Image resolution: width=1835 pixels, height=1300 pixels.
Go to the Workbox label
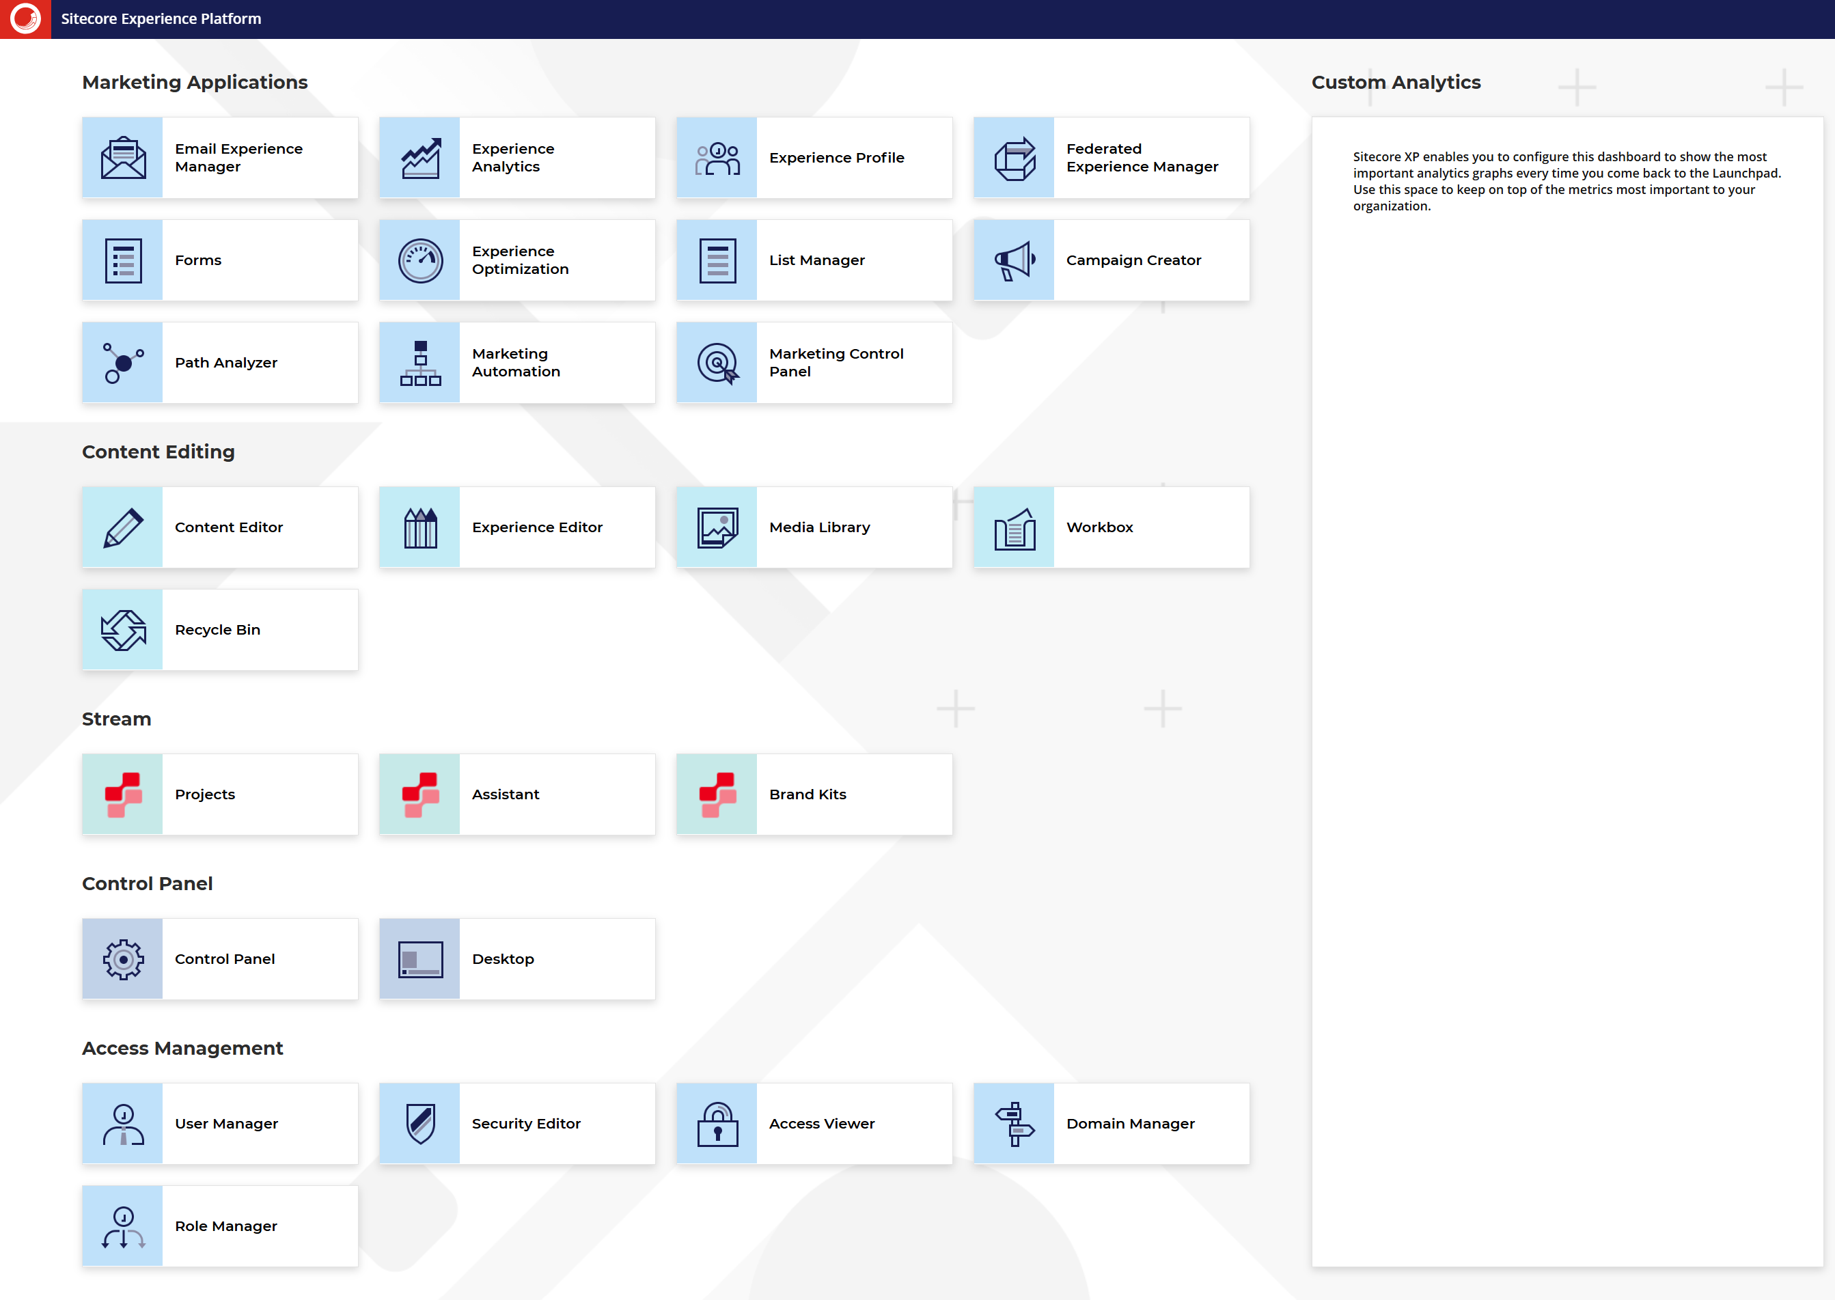1099,527
